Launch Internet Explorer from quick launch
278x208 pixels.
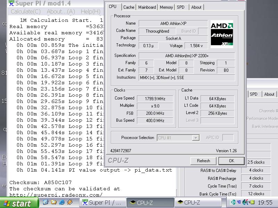pos(62,202)
